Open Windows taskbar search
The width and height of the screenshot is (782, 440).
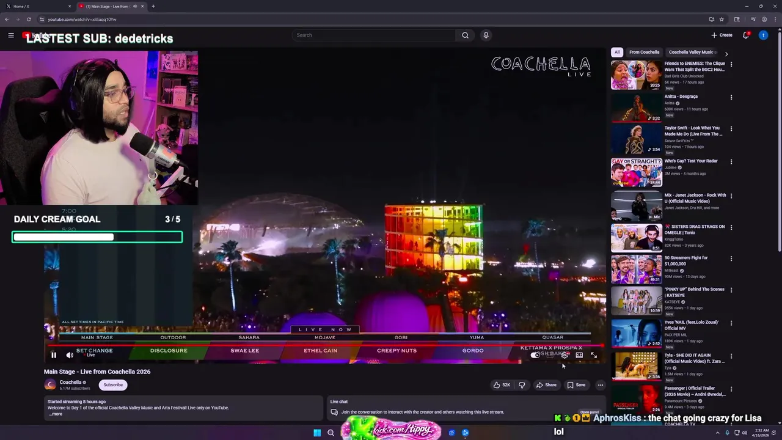click(x=331, y=433)
